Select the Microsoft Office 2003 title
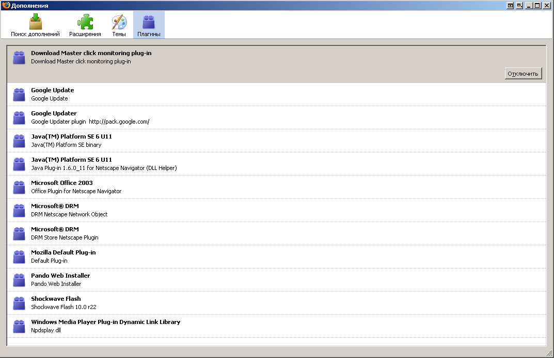The height and width of the screenshot is (358, 554). coord(62,183)
